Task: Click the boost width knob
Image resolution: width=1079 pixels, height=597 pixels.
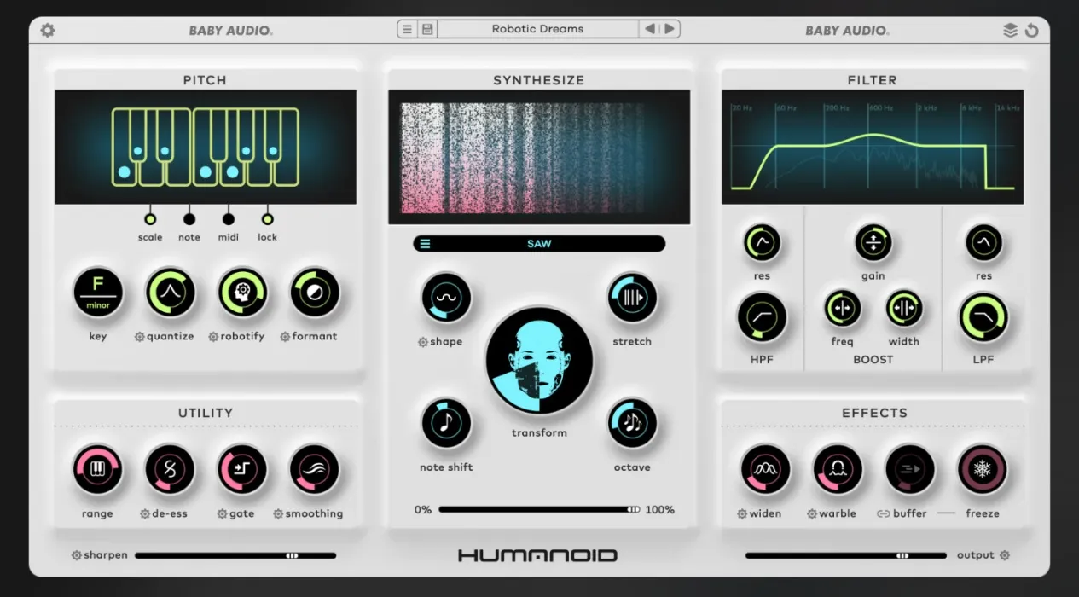Action: (903, 309)
